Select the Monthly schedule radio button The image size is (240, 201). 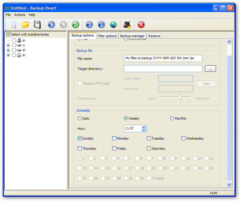point(172,118)
